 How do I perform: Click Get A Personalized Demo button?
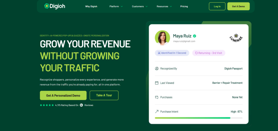(63, 95)
